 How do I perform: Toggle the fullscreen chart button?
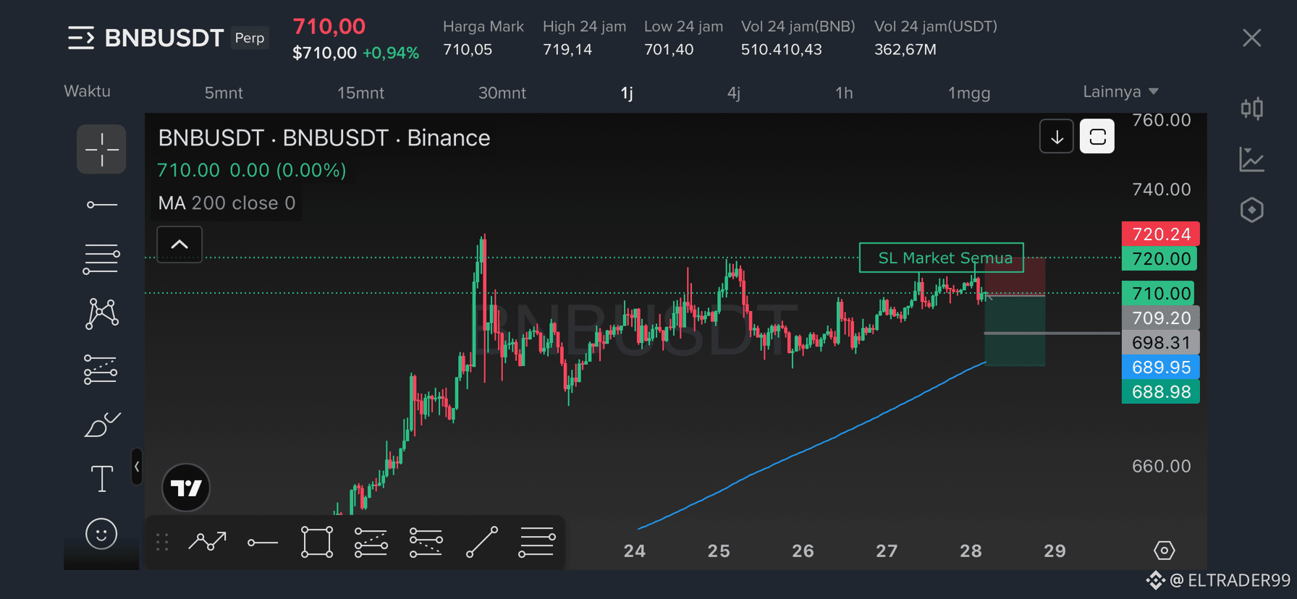point(1097,136)
